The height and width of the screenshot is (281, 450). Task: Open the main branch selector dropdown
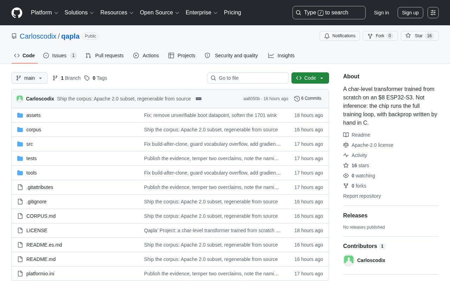click(x=30, y=78)
